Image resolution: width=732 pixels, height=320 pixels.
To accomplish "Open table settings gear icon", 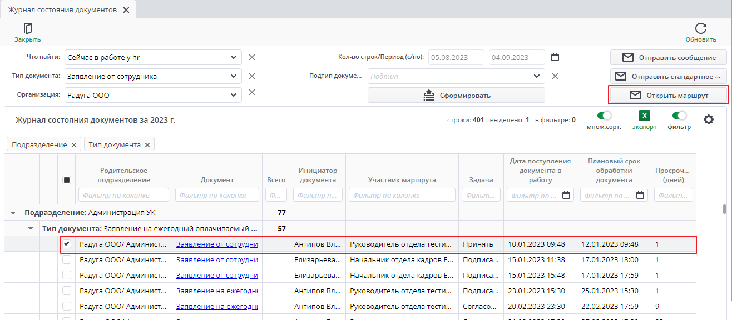I will (x=709, y=119).
